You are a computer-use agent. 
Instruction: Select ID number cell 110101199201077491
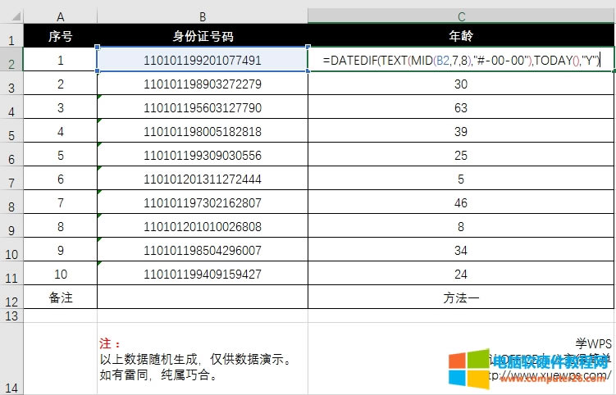pyautogui.click(x=203, y=60)
